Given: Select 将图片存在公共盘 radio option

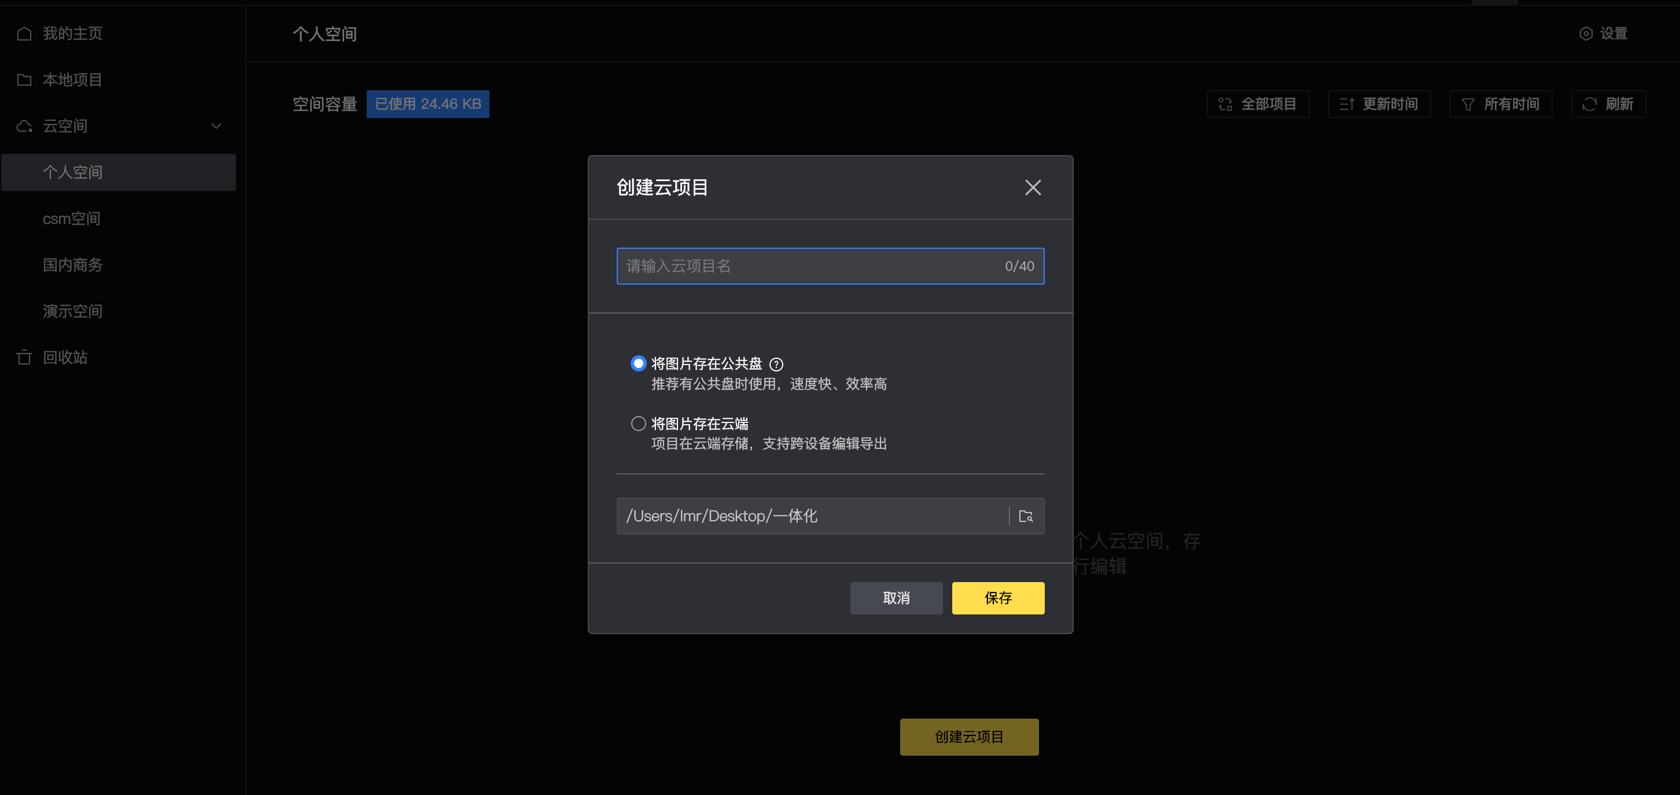Looking at the screenshot, I should coord(639,363).
